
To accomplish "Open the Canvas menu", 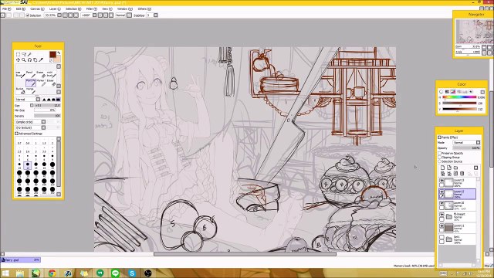I will (37, 8).
